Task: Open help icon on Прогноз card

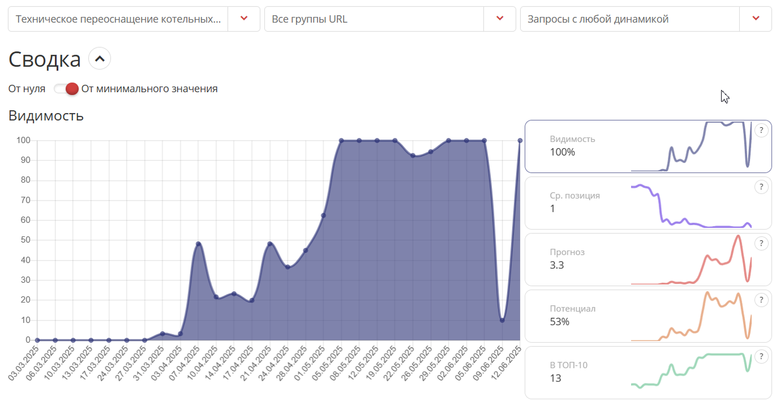Action: click(761, 243)
